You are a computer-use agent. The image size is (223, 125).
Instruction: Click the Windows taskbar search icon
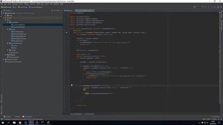pos(8,123)
